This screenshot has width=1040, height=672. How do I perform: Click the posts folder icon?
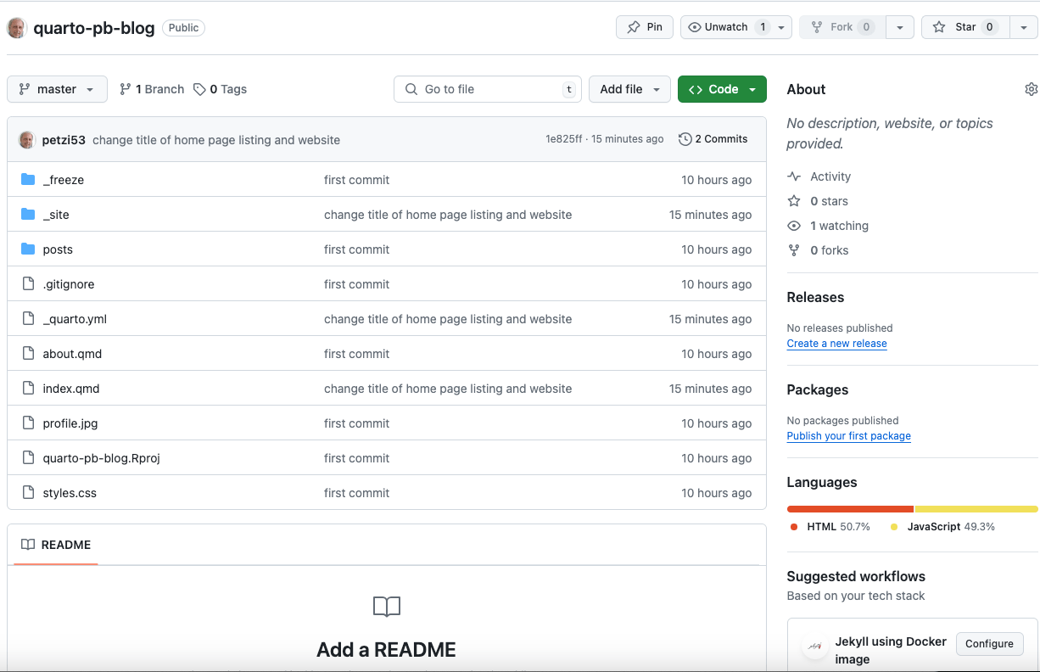click(28, 249)
